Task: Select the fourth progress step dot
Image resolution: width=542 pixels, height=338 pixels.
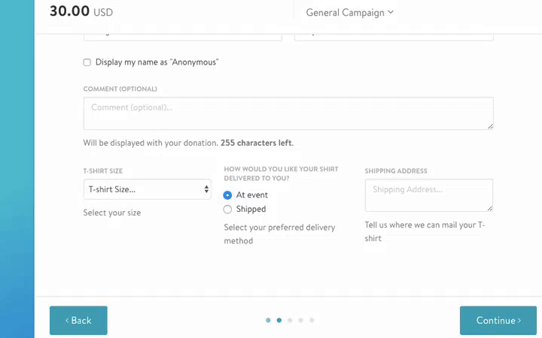Action: [301, 320]
